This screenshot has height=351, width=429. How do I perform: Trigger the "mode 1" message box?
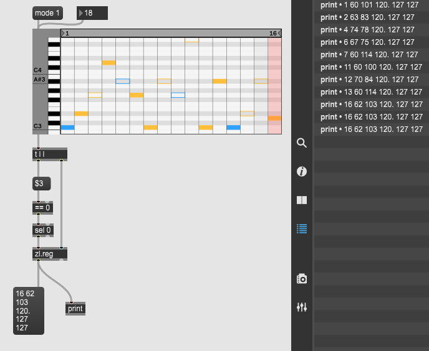pos(48,12)
